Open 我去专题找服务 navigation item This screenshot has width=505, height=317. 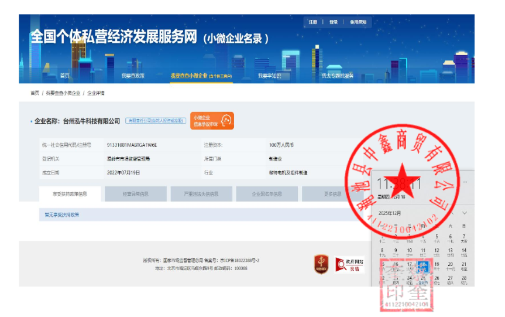click(337, 76)
